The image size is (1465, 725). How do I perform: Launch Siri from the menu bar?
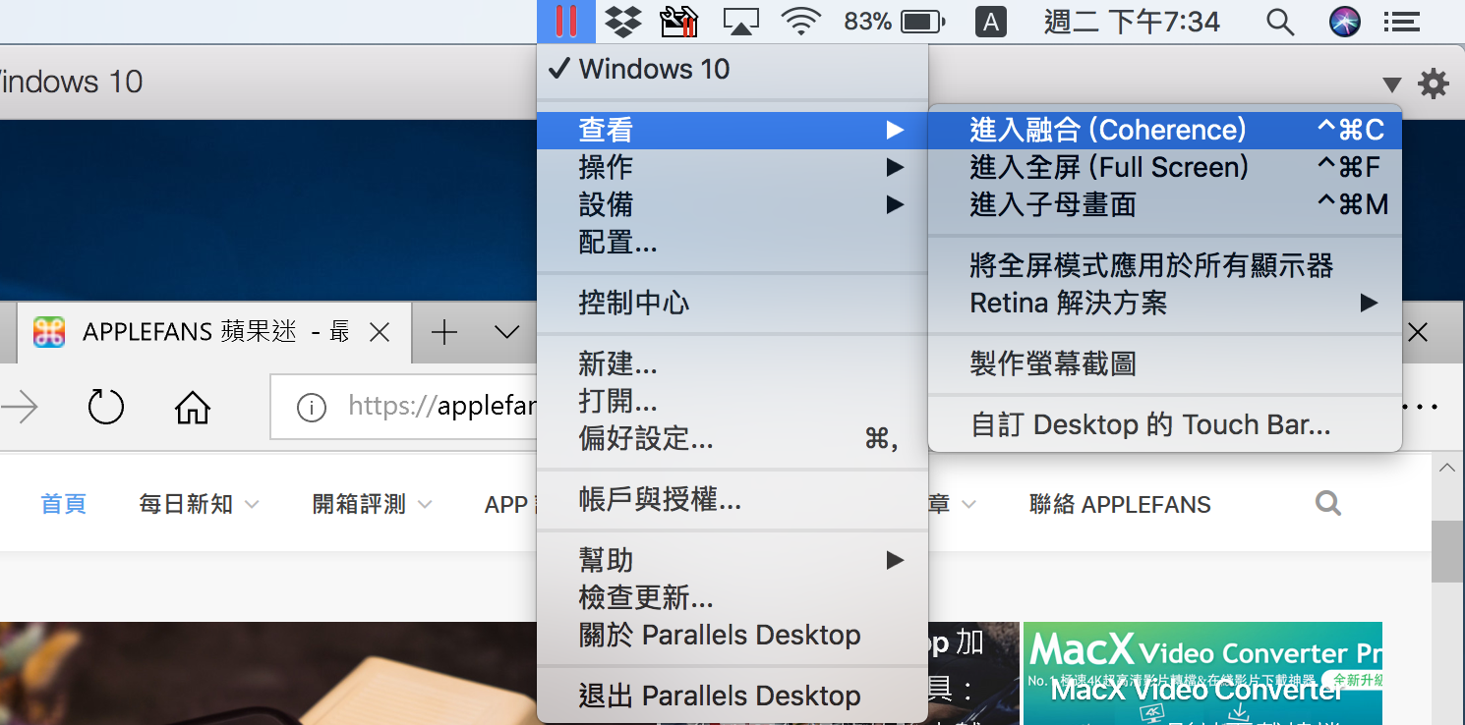tap(1344, 22)
